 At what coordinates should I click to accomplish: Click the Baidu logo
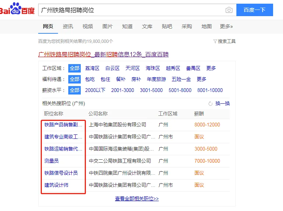17,9
